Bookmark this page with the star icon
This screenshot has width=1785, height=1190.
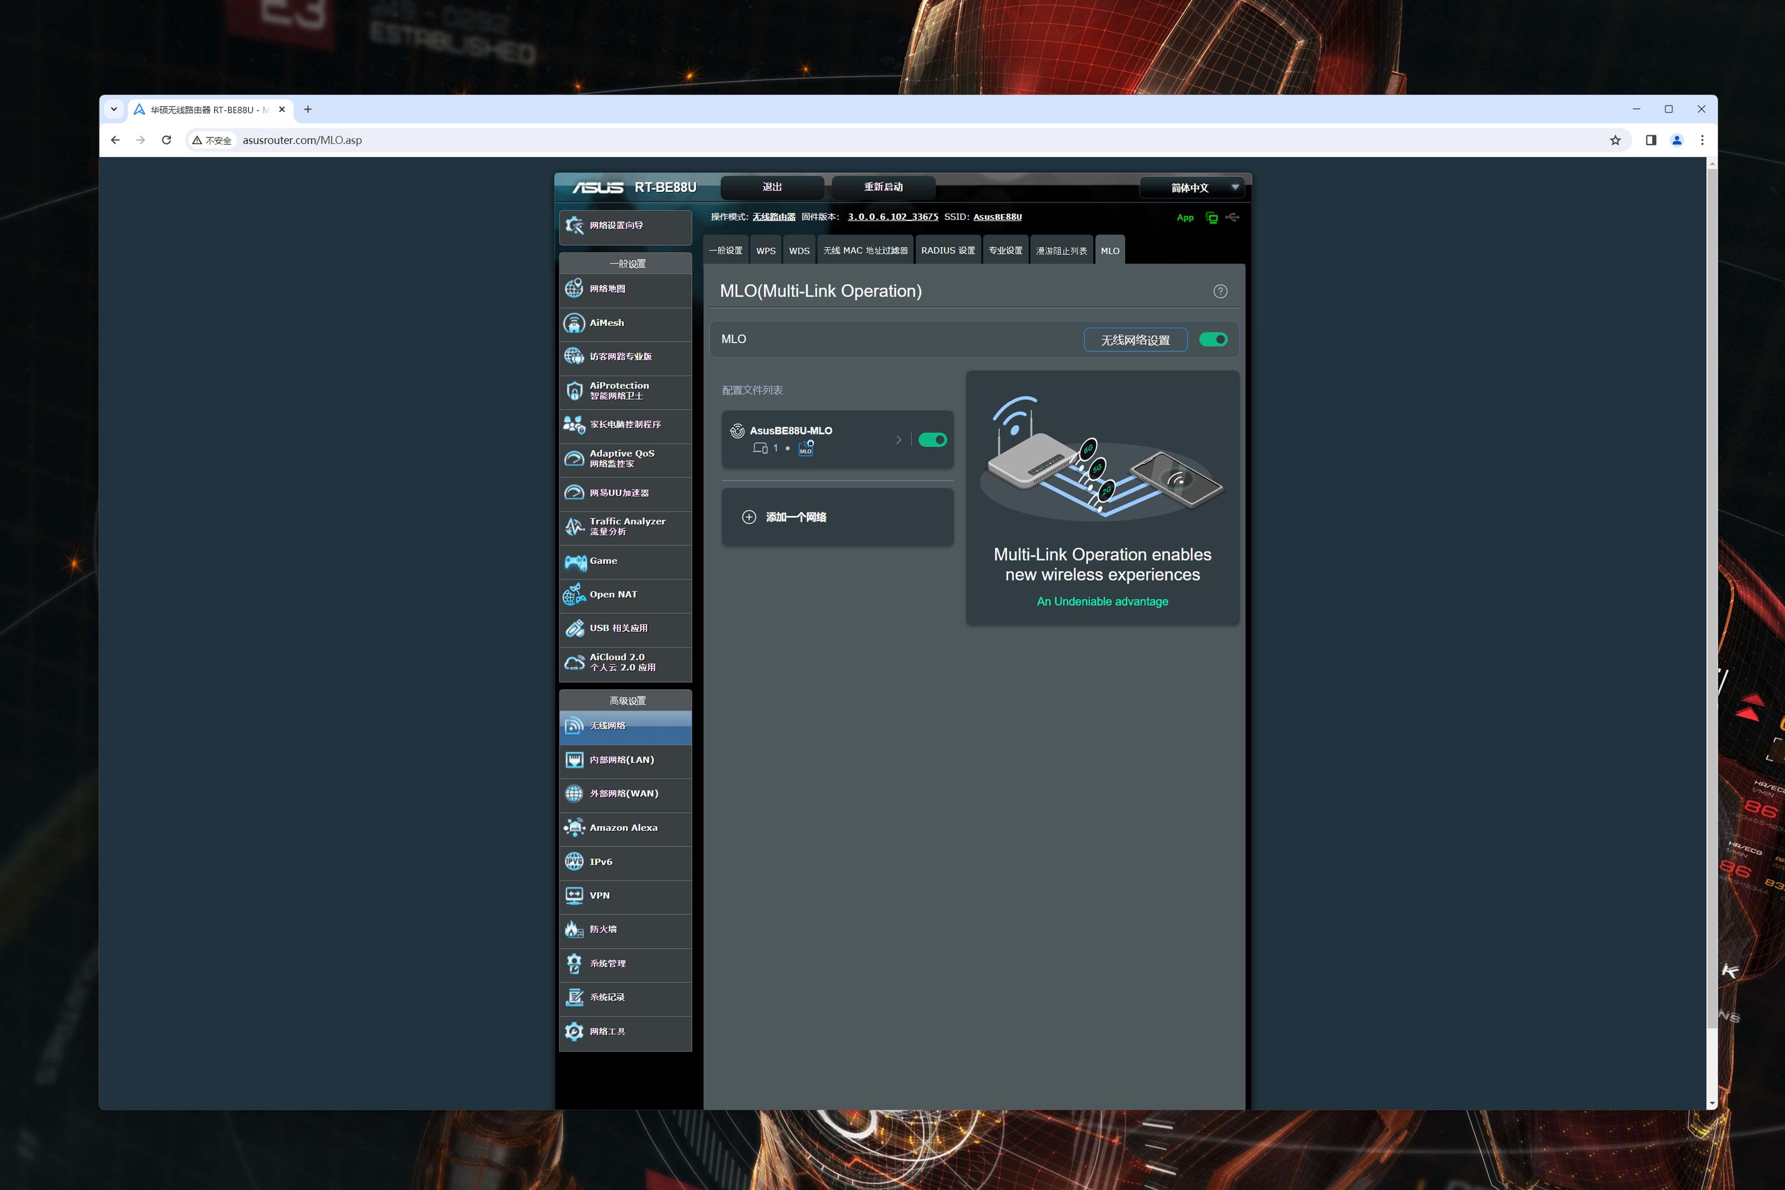pyautogui.click(x=1615, y=141)
